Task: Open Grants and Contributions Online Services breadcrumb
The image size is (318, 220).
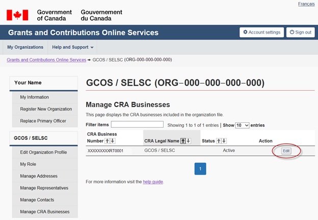Action: (46, 60)
